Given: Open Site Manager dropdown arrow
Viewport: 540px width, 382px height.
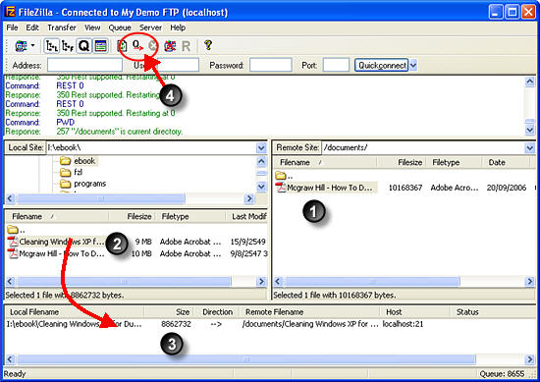Looking at the screenshot, I should pyautogui.click(x=33, y=46).
